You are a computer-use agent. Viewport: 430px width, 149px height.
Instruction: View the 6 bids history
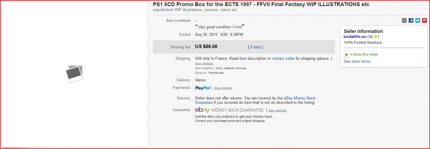(255, 47)
